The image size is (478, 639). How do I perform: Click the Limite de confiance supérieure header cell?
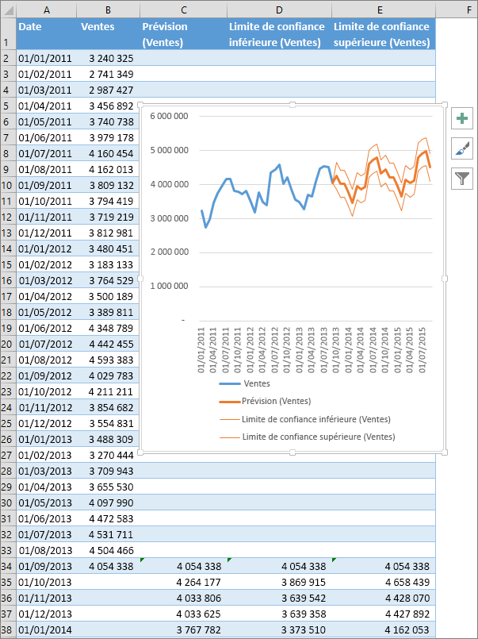(384, 34)
